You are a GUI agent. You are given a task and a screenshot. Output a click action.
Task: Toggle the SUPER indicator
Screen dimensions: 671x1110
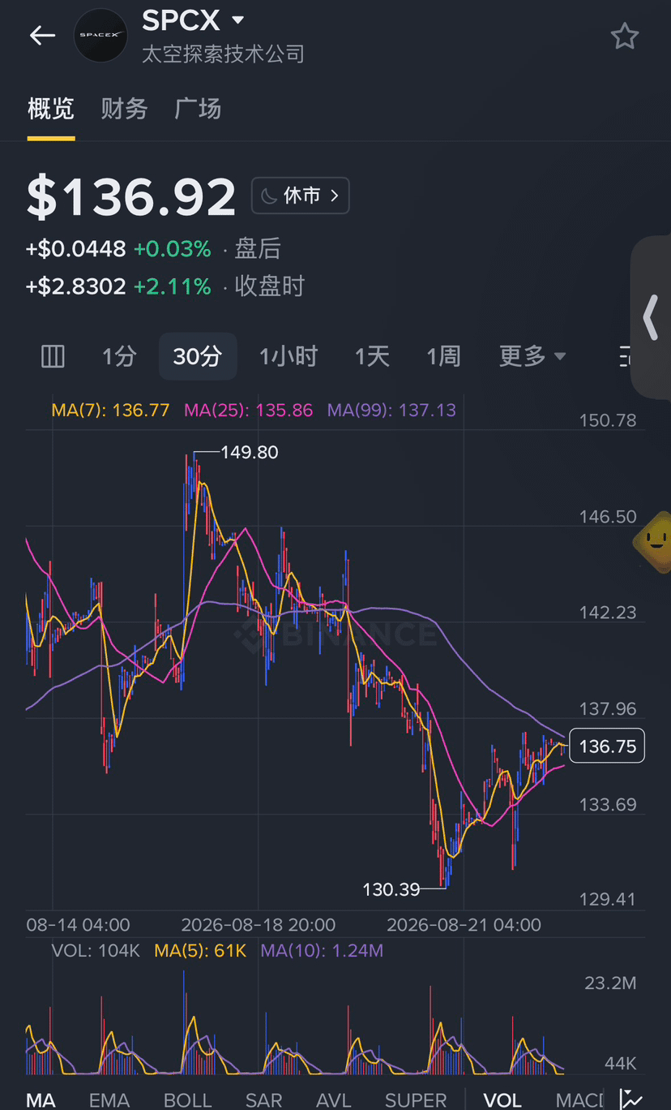pyautogui.click(x=416, y=1099)
